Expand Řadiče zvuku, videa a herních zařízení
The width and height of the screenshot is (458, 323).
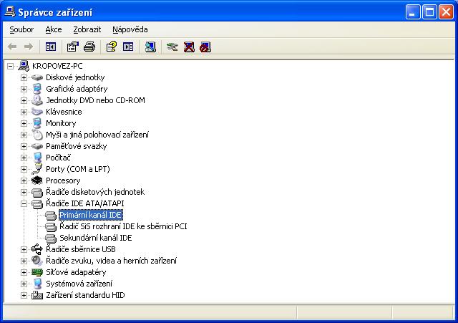pyautogui.click(x=24, y=261)
